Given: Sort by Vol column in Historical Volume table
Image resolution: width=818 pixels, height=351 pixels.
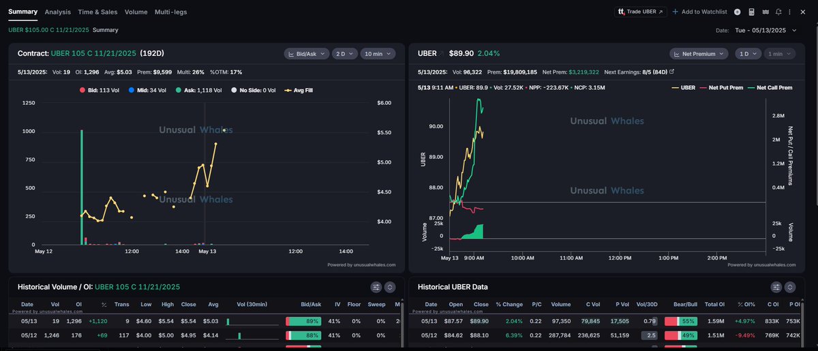Looking at the screenshot, I should 55,305.
